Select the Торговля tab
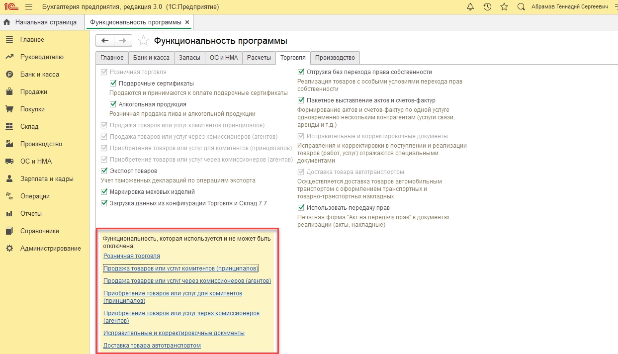 point(293,58)
